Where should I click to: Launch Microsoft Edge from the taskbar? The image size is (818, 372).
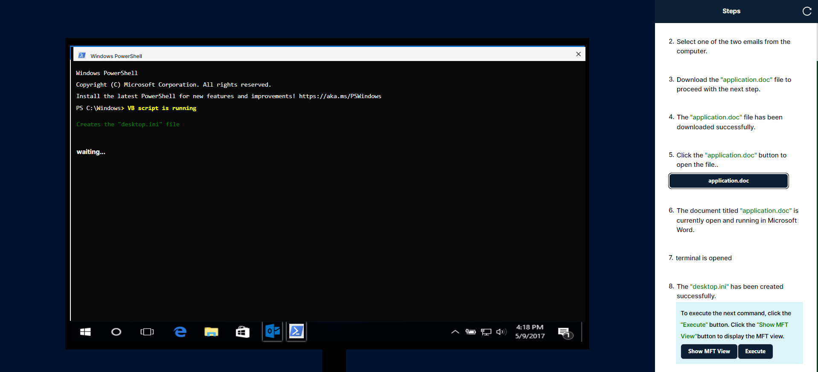pos(180,332)
